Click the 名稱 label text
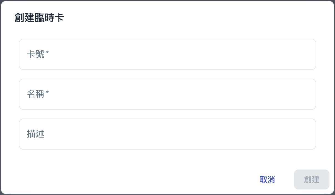335x195 pixels. [x=35, y=94]
